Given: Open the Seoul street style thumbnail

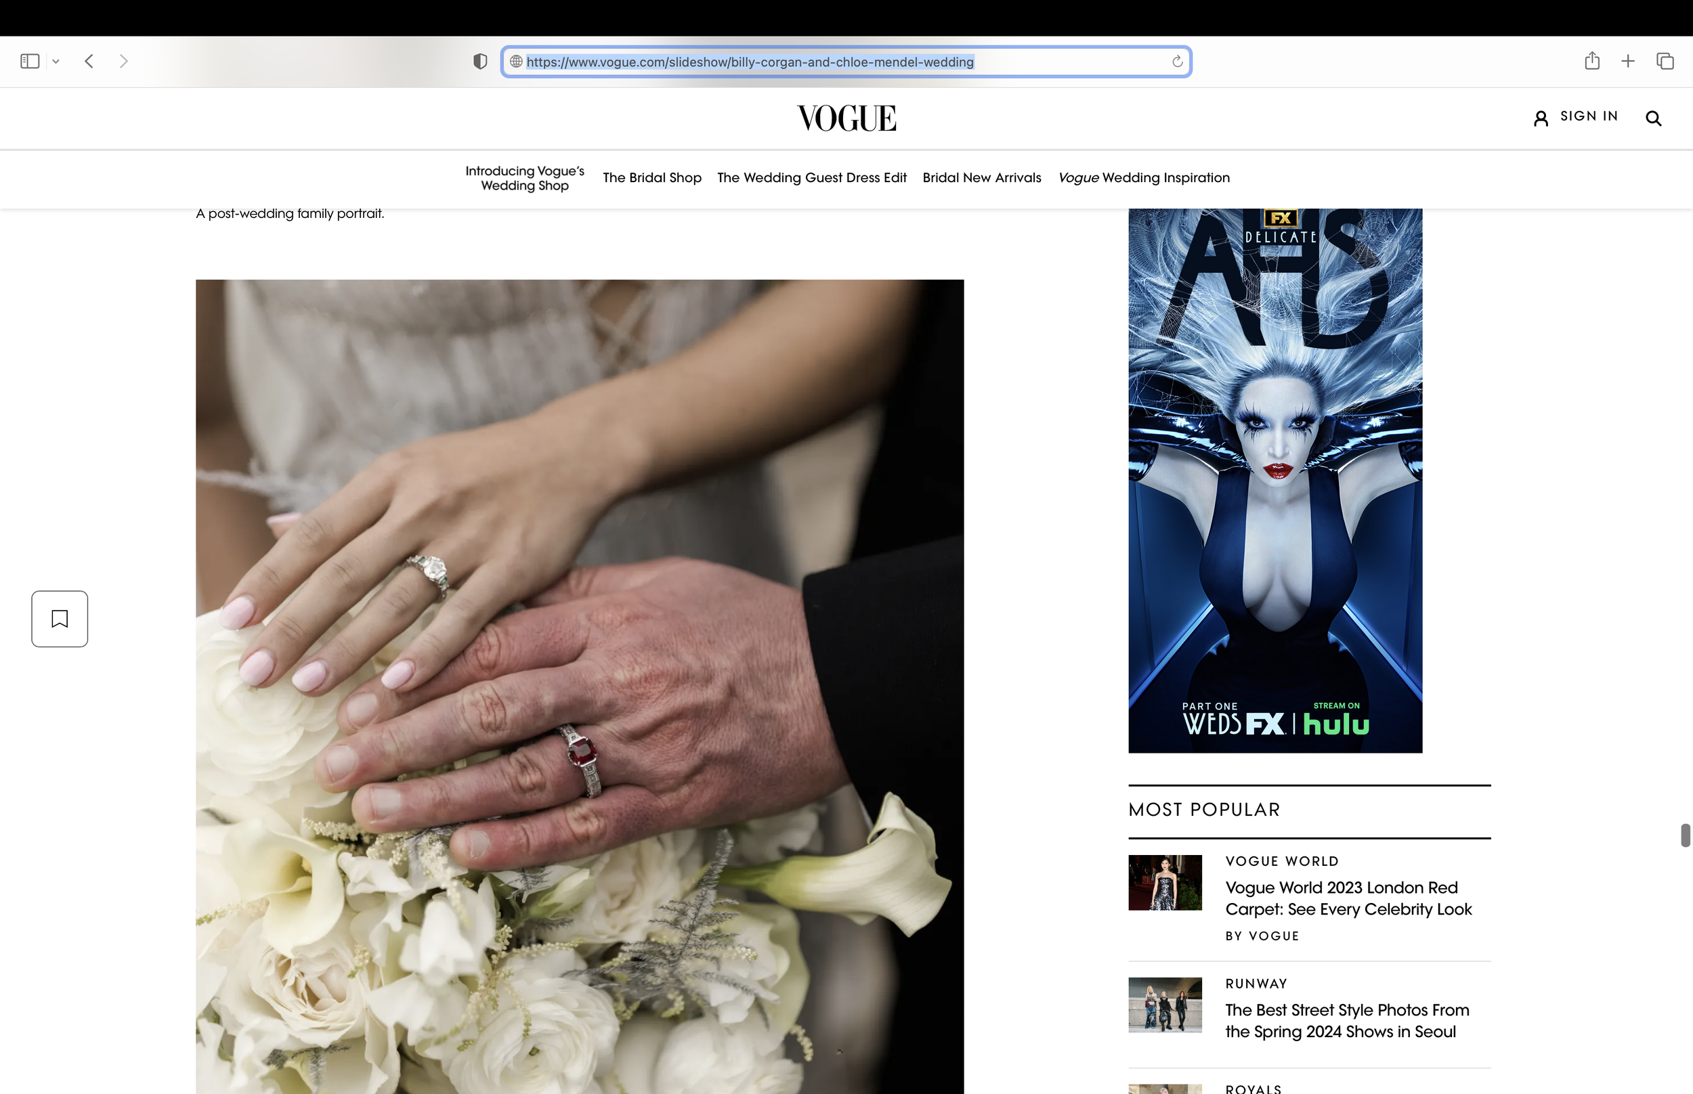Looking at the screenshot, I should click(x=1165, y=1005).
